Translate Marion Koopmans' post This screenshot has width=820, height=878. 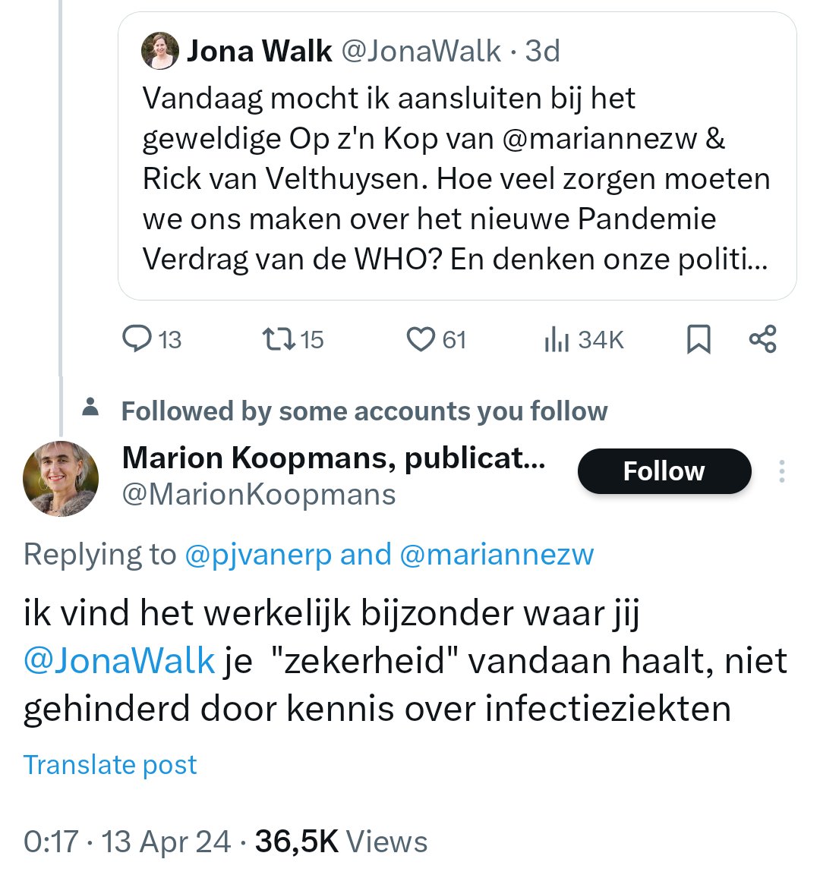point(109,764)
